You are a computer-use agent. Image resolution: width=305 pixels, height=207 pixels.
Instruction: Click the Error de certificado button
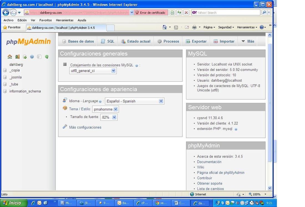point(151,13)
